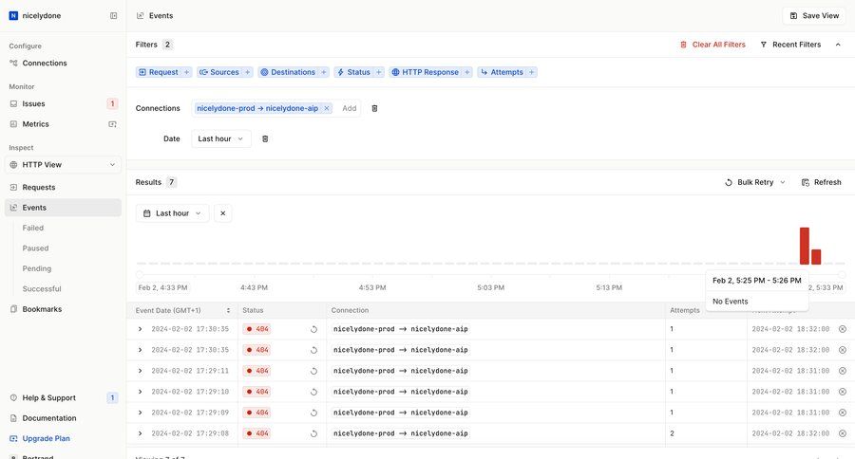Click the Status column header

click(253, 310)
